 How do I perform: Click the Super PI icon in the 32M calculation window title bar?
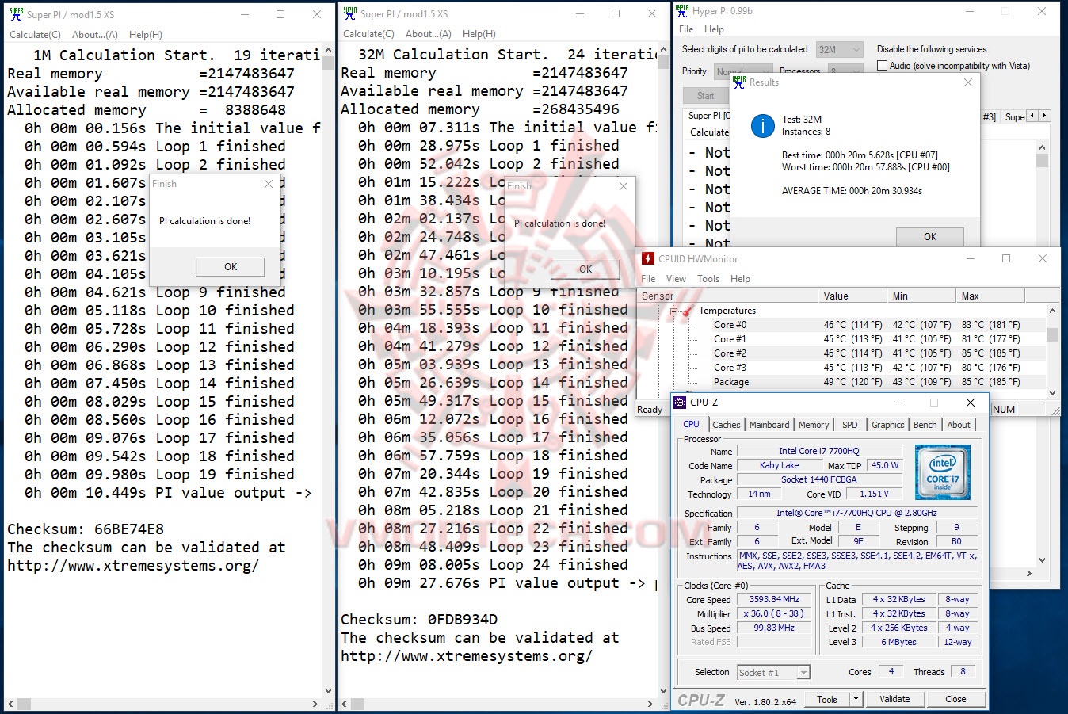coord(349,13)
